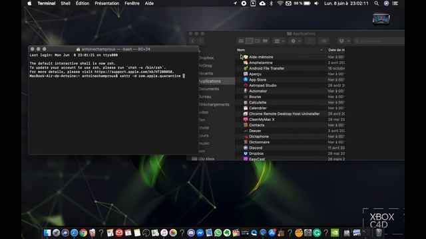Open Photos app in the Dock
The image size is (426, 239).
173,233
